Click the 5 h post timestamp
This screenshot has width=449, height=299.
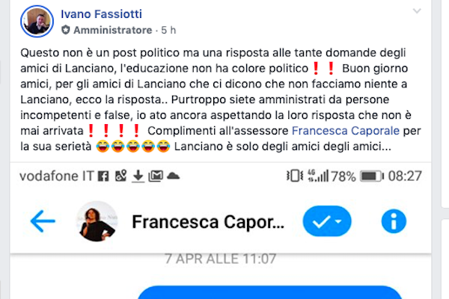[168, 30]
